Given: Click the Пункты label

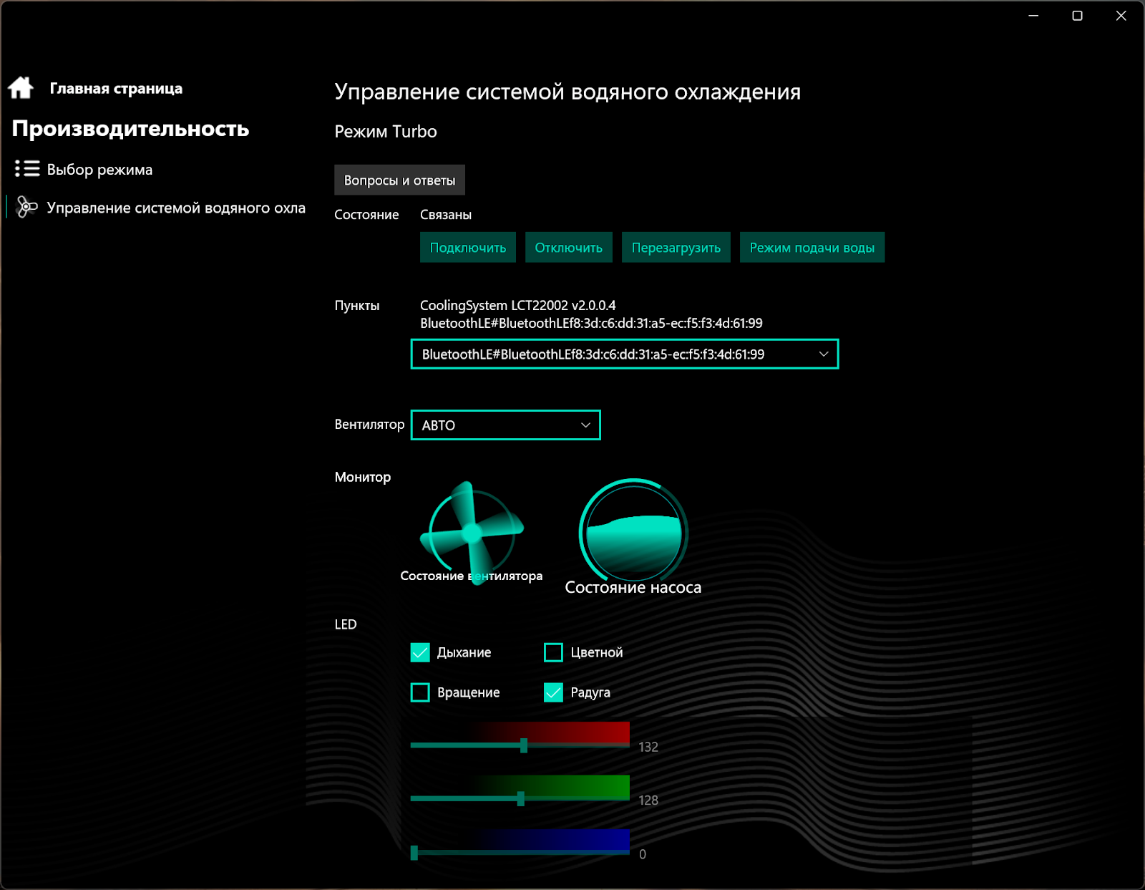Looking at the screenshot, I should [357, 306].
